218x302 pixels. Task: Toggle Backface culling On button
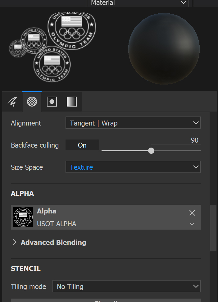coord(82,145)
